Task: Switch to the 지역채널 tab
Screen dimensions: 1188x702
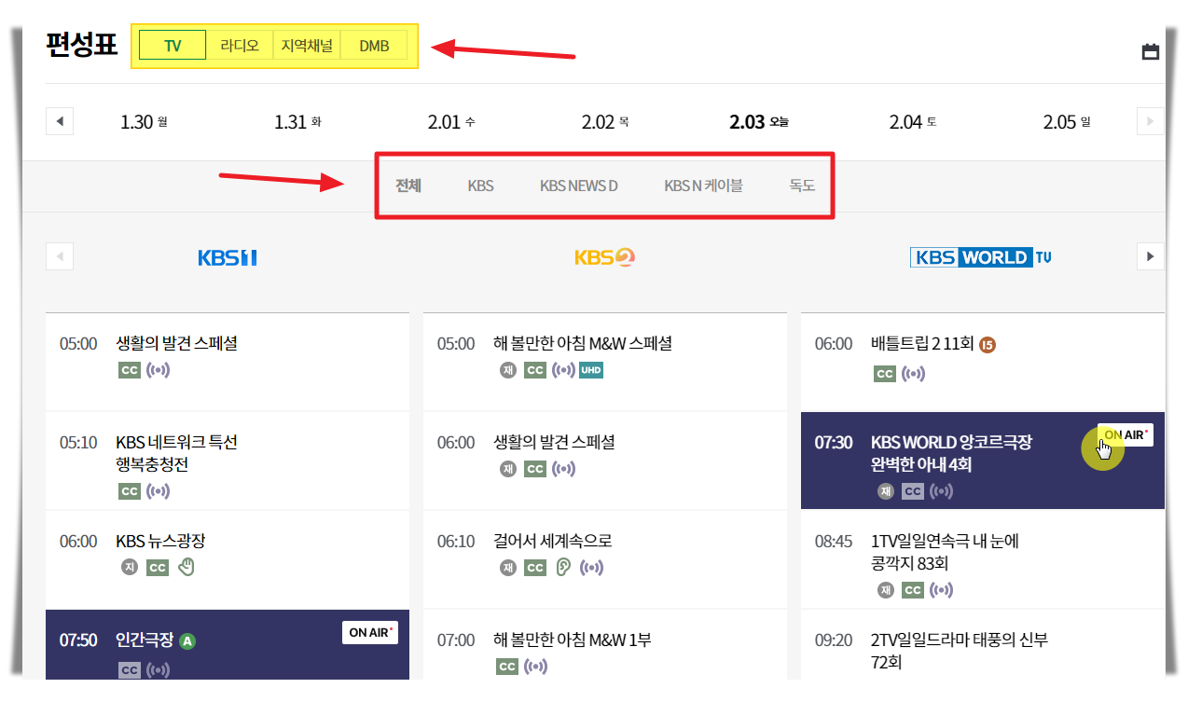Action: pyautogui.click(x=307, y=46)
